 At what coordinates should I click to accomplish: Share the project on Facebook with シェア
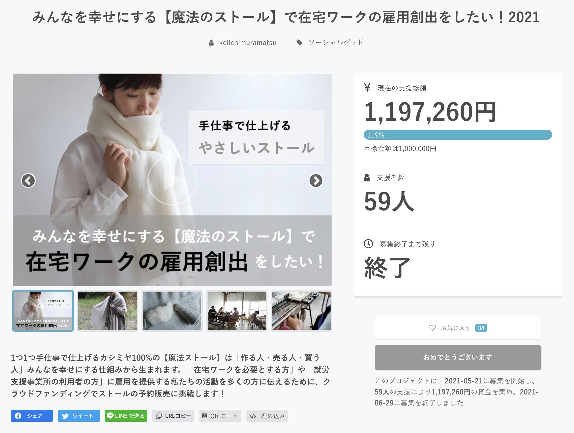(32, 416)
